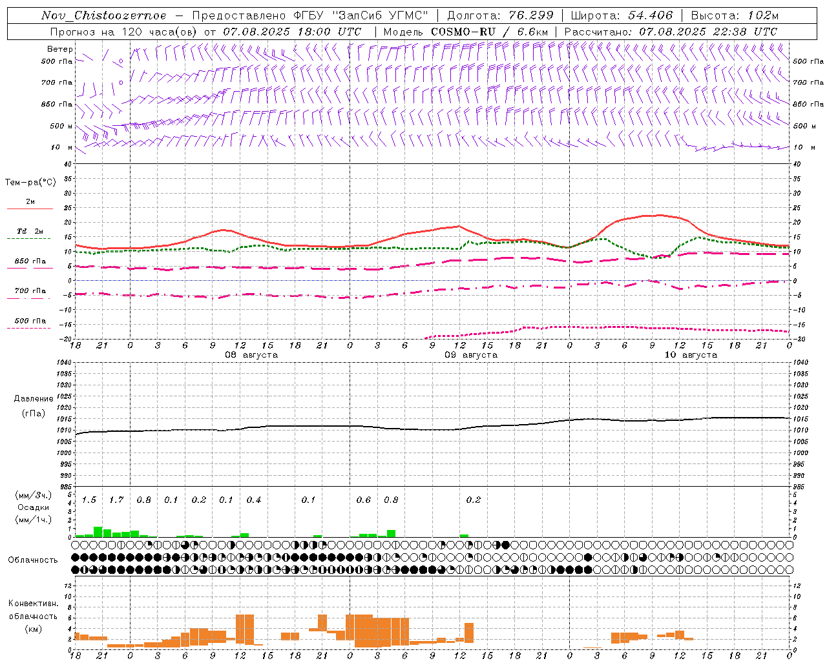
Task: Click the '08 августа' date label
Action: [x=251, y=355]
